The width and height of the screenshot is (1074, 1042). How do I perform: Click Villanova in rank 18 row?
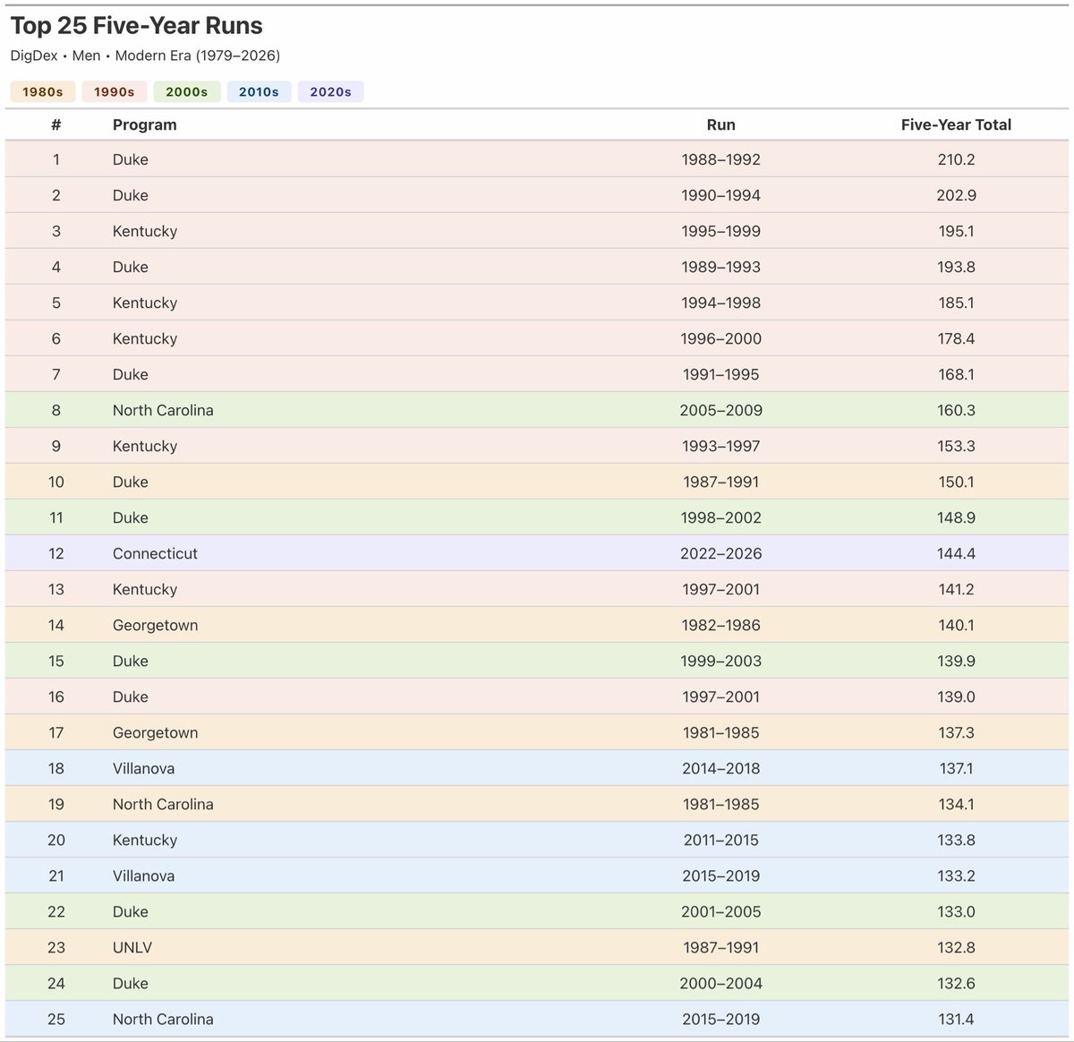[143, 768]
